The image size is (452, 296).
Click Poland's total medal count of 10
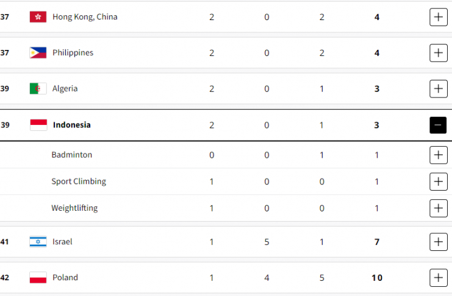(377, 278)
